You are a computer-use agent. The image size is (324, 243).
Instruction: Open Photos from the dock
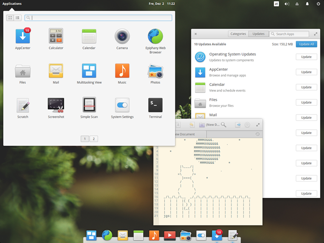pyautogui.click(x=185, y=236)
